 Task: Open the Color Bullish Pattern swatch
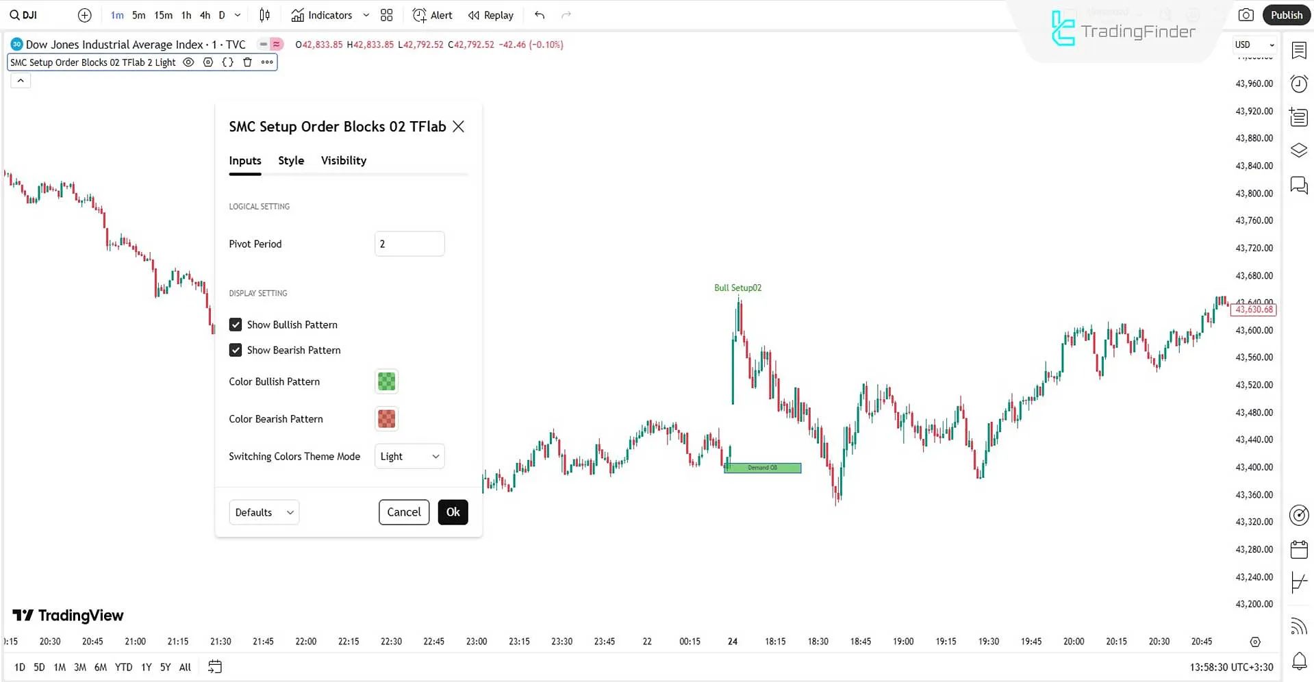coord(386,381)
